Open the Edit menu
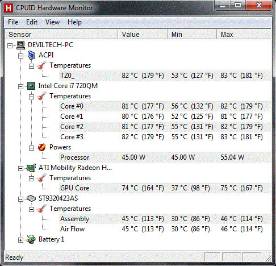The height and width of the screenshot is (266, 276). click(x=32, y=22)
